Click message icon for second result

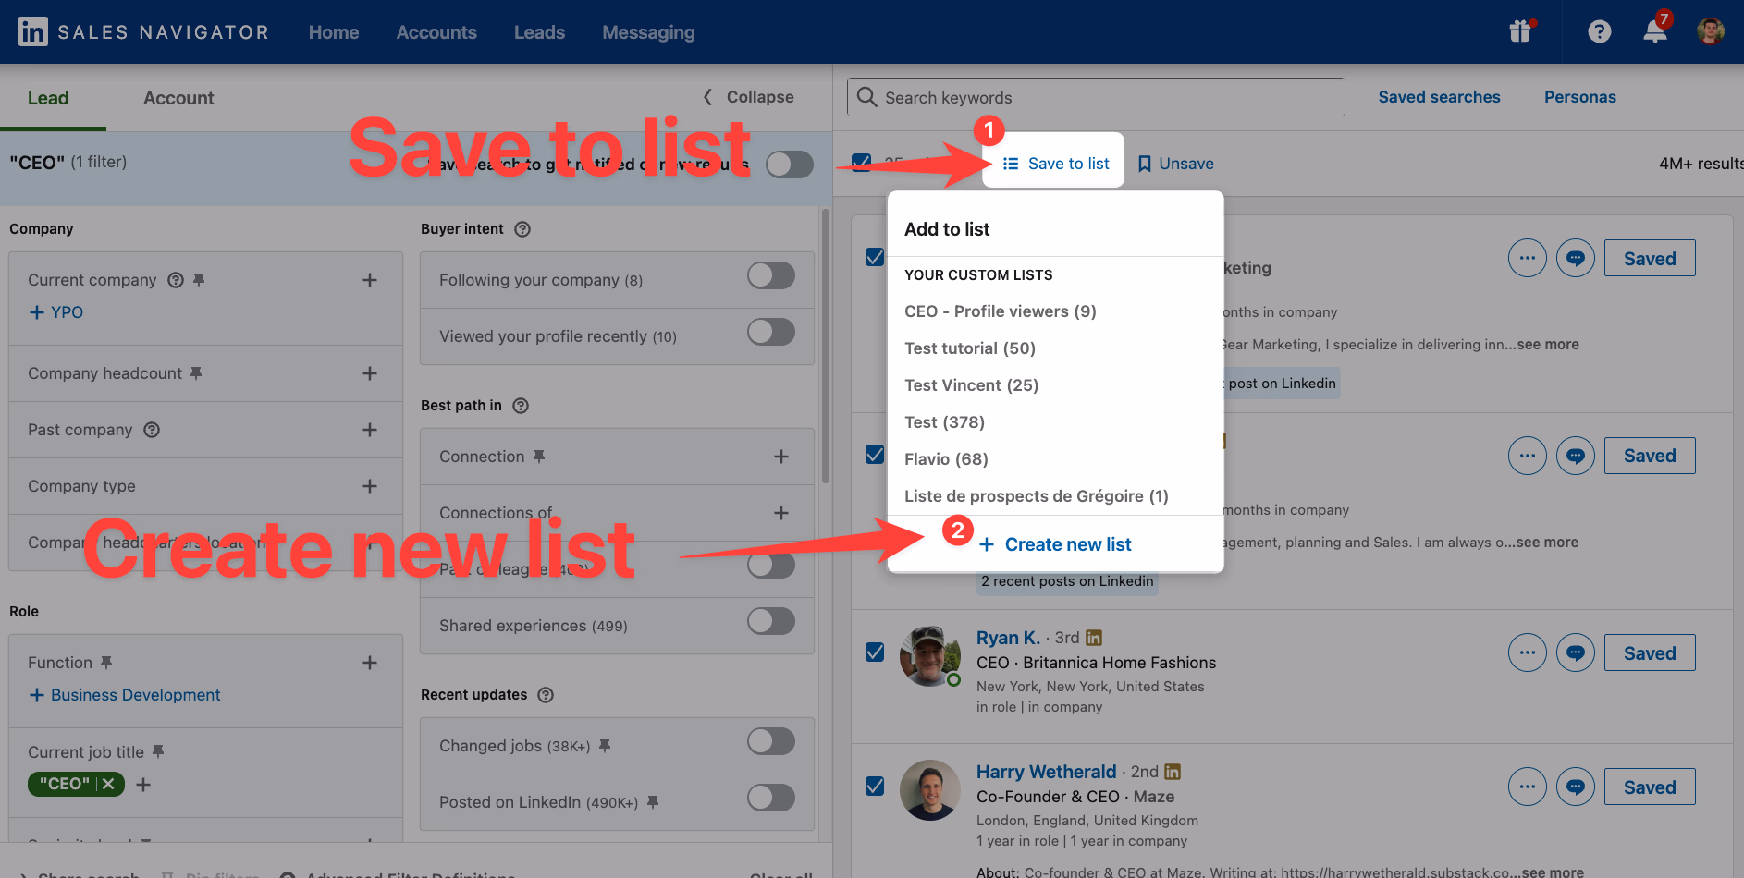tap(1576, 457)
